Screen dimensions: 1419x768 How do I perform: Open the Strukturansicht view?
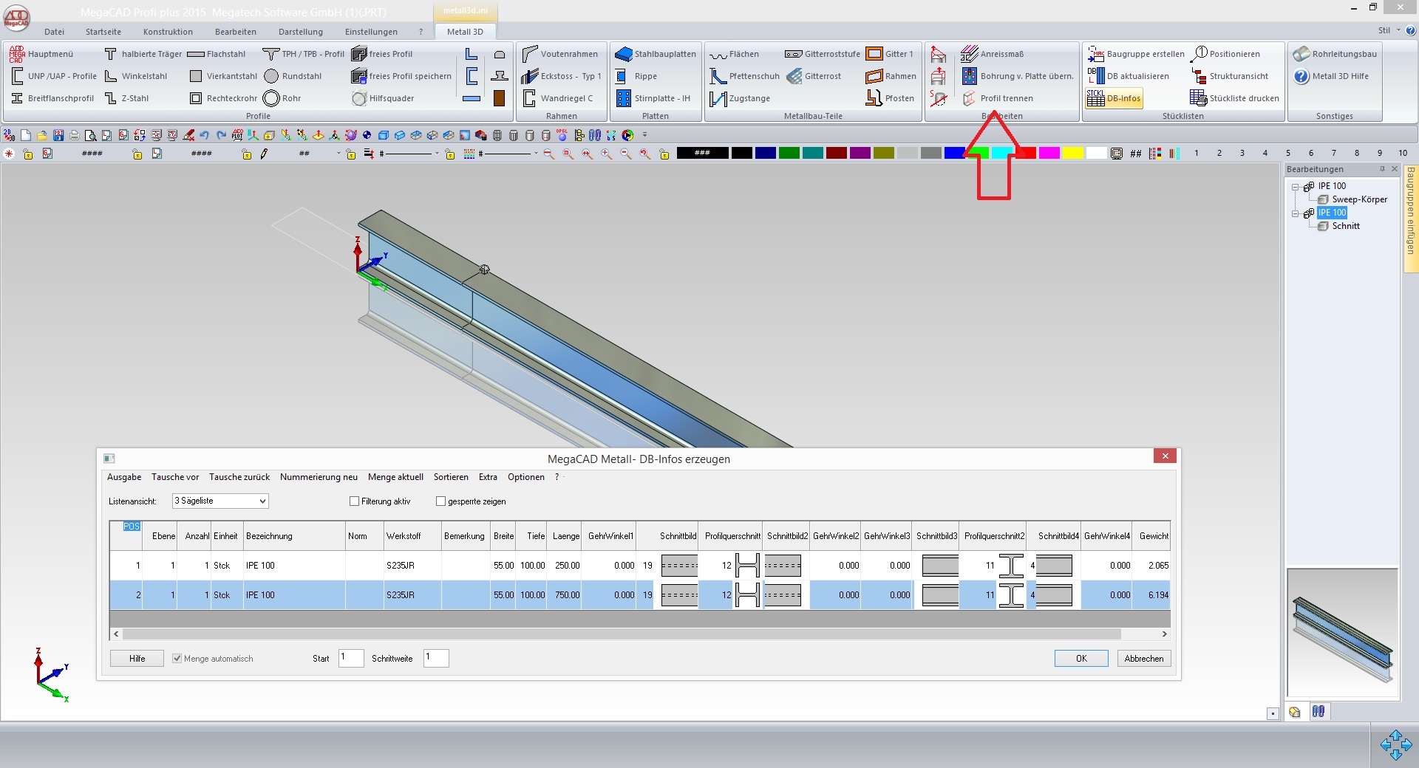pyautogui.click(x=1229, y=76)
